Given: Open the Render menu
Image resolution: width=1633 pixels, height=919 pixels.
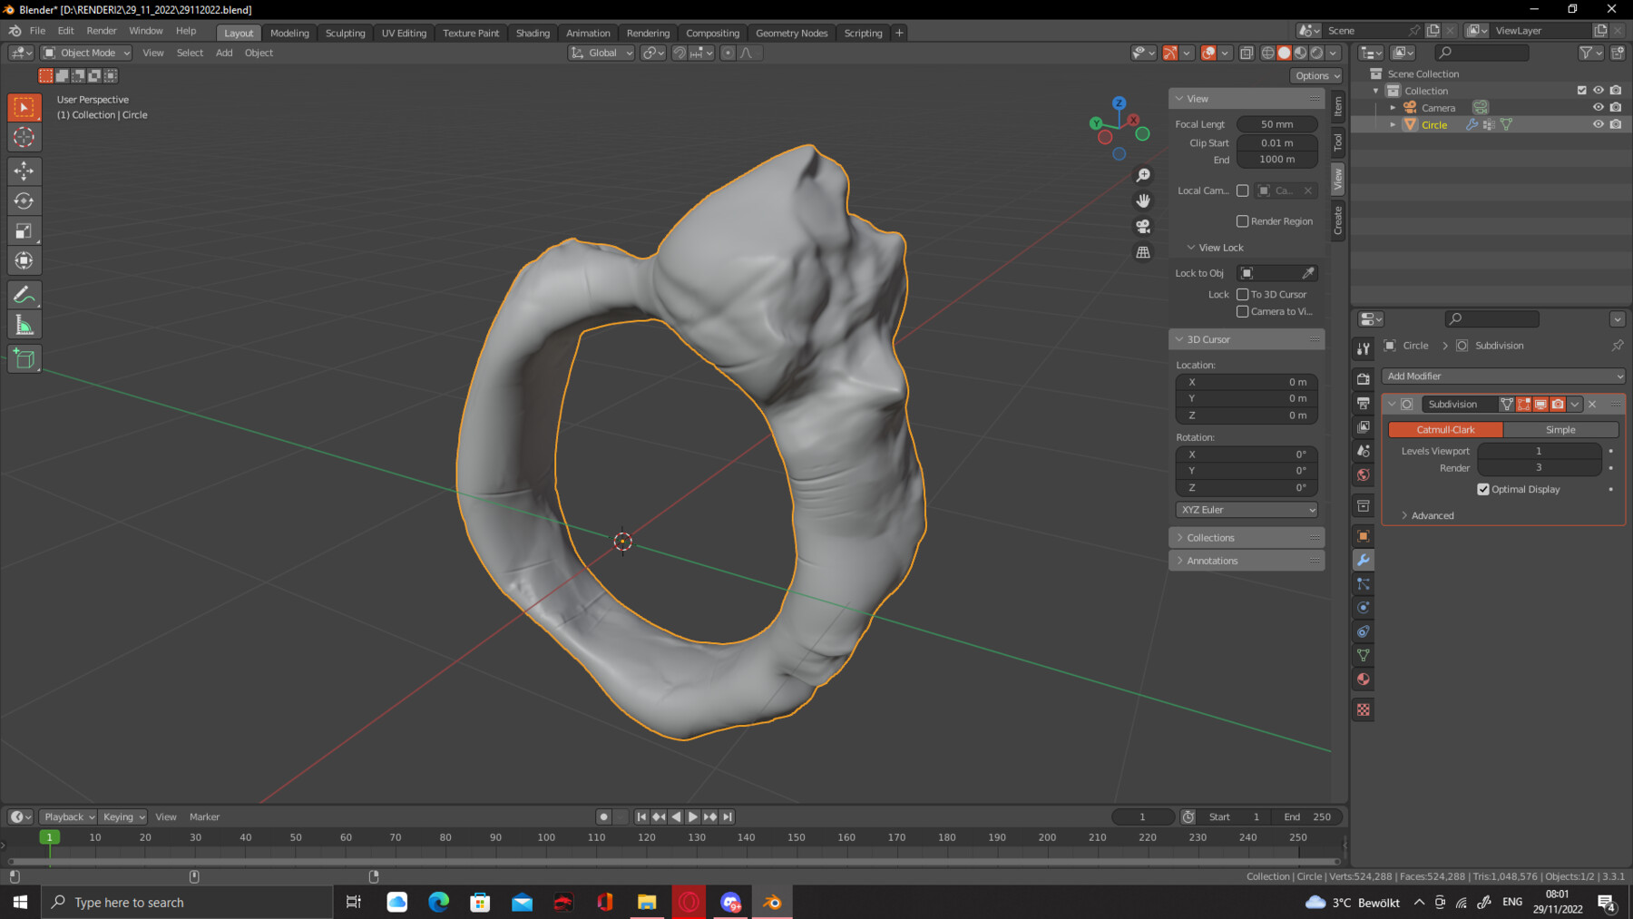Looking at the screenshot, I should point(101,30).
